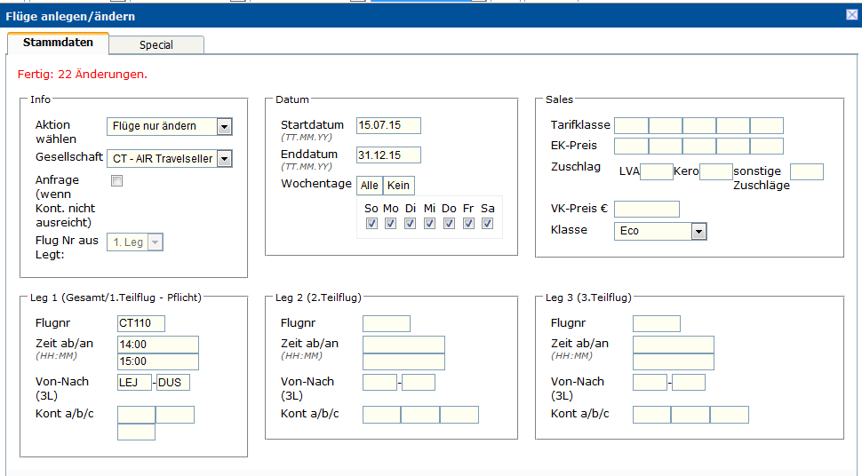The width and height of the screenshot is (862, 476).
Task: Uncheck the Saturday (Sa) checkbox
Action: [x=487, y=224]
